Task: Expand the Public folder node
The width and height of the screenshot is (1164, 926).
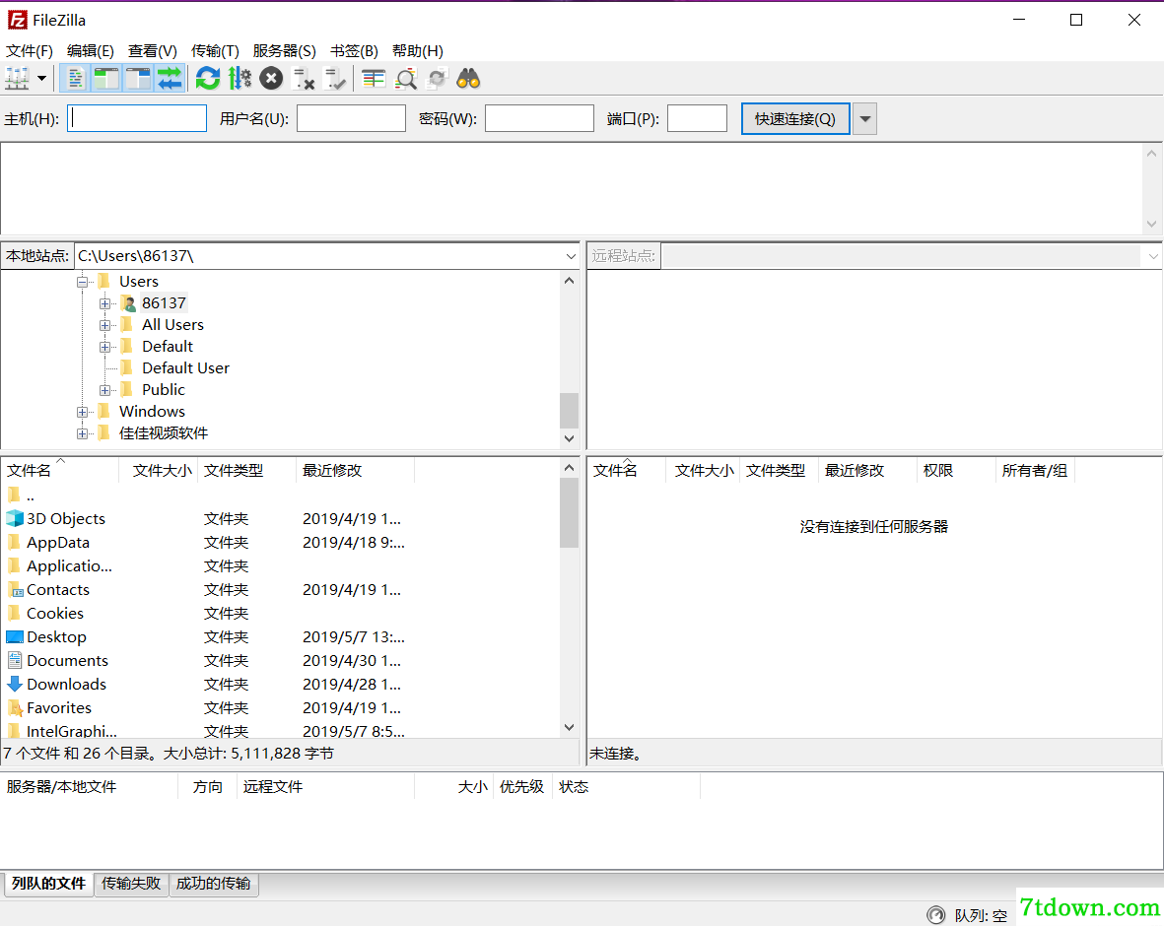Action: [104, 390]
